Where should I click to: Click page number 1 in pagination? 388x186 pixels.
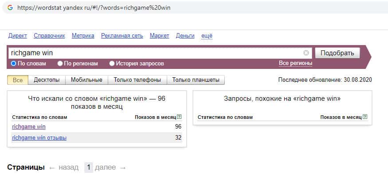(x=89, y=167)
